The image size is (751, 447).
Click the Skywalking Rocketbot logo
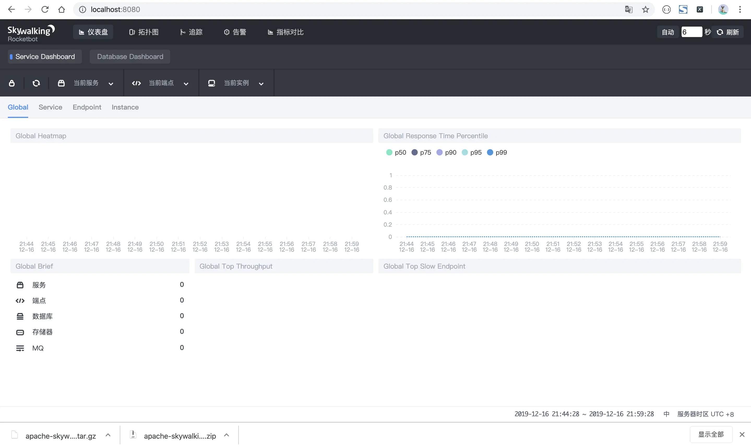tap(31, 33)
